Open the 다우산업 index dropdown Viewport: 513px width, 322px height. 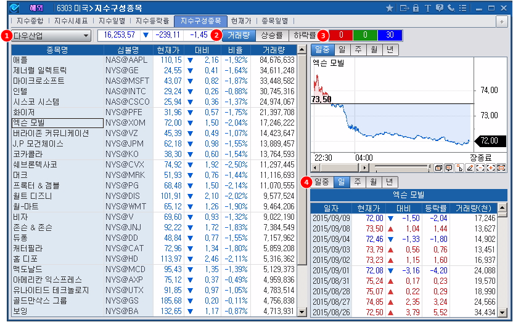(x=51, y=36)
